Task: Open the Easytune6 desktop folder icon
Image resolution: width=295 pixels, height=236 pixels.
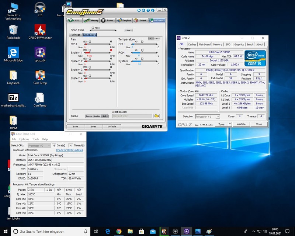Action: (13, 76)
